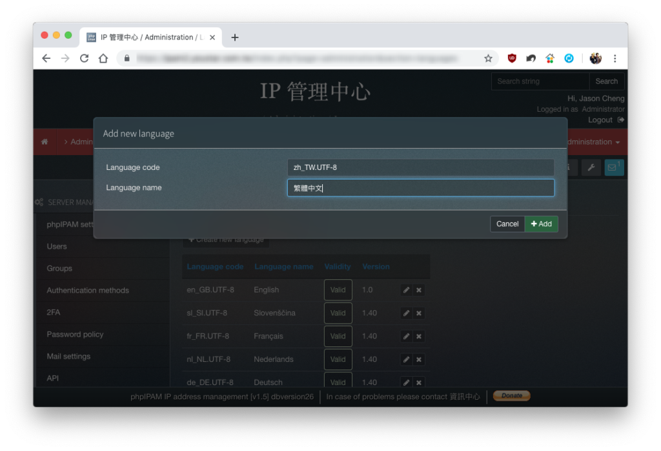Remove the Nederlands language with X icon

coord(418,360)
